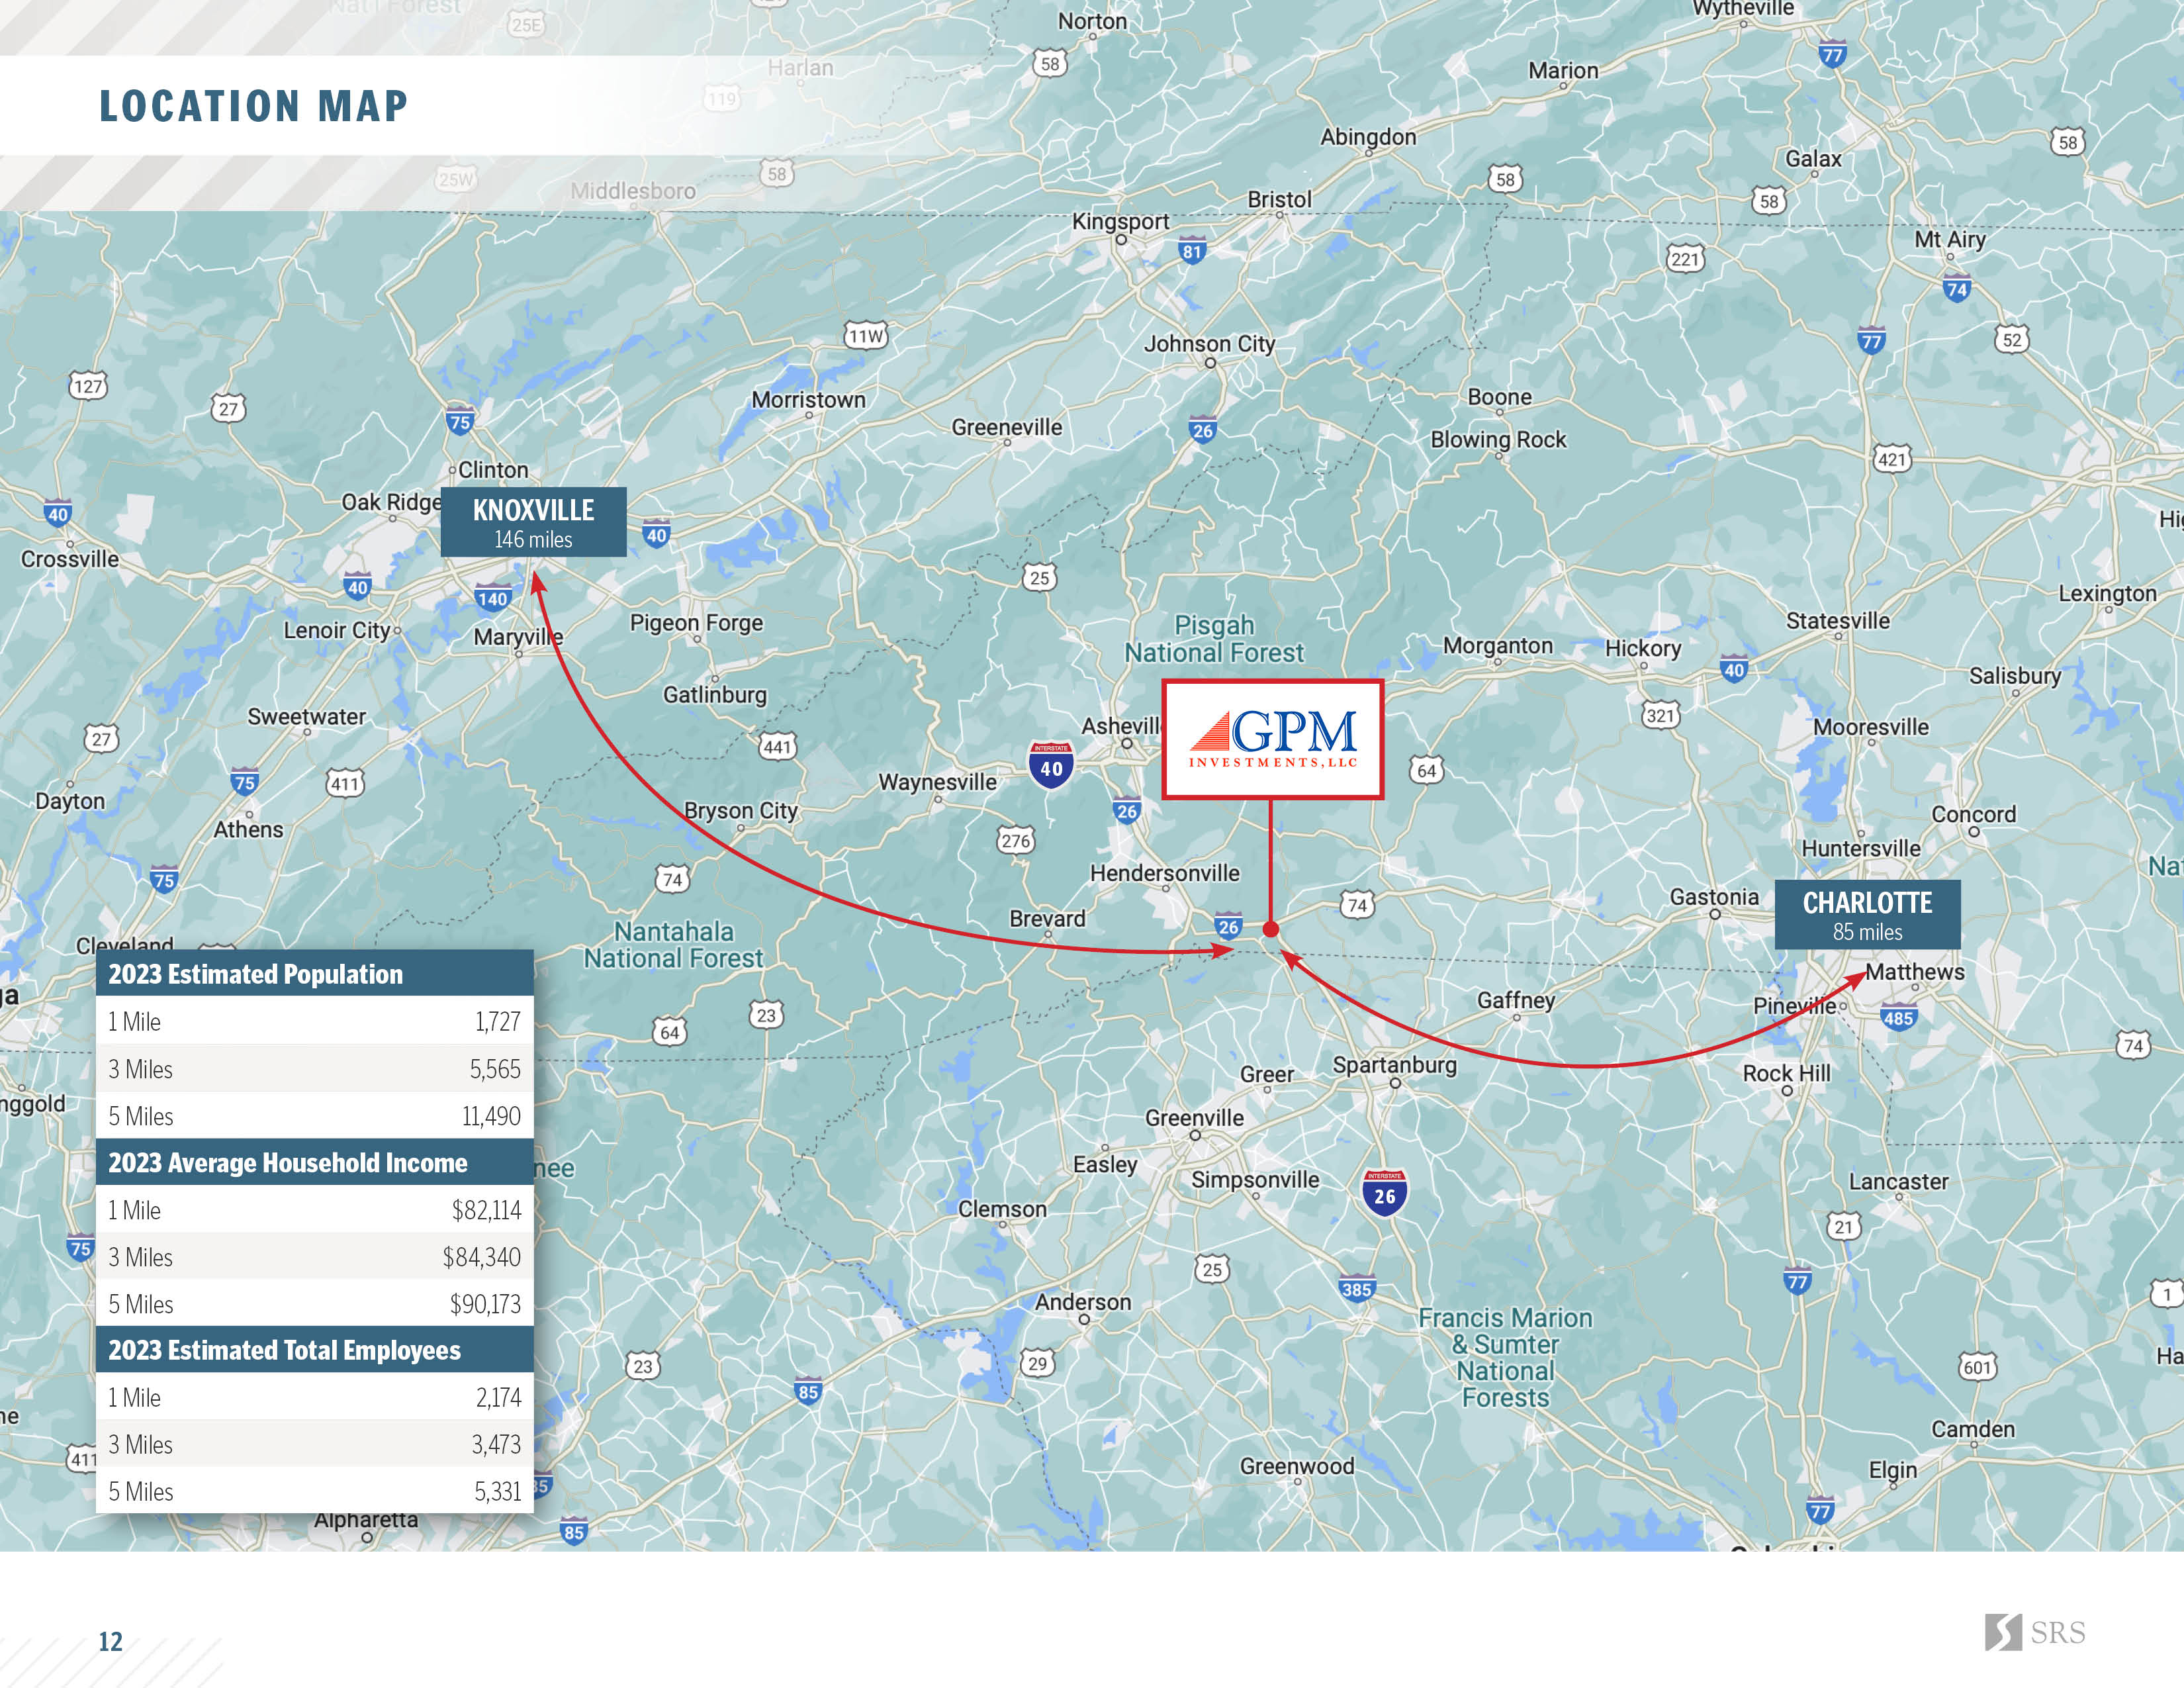The width and height of the screenshot is (2184, 1688).
Task: Select the US 52 route shield
Action: [2011, 339]
